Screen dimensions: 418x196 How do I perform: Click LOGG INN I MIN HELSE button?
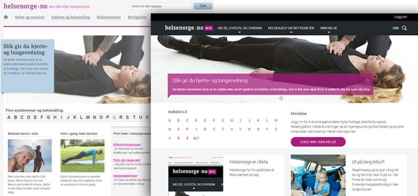pos(318,142)
